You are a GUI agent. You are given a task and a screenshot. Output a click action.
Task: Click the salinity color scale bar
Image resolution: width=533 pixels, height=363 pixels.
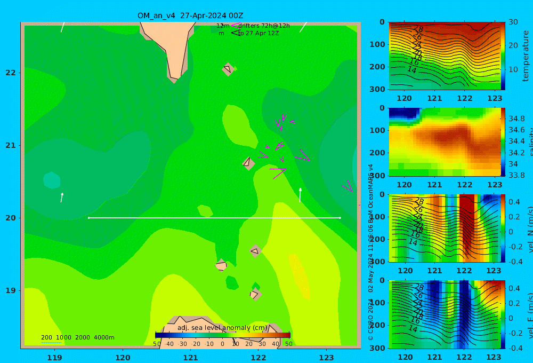click(x=503, y=142)
